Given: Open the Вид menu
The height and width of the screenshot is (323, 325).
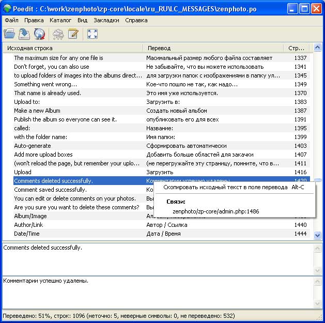Looking at the screenshot, I should (x=82, y=20).
